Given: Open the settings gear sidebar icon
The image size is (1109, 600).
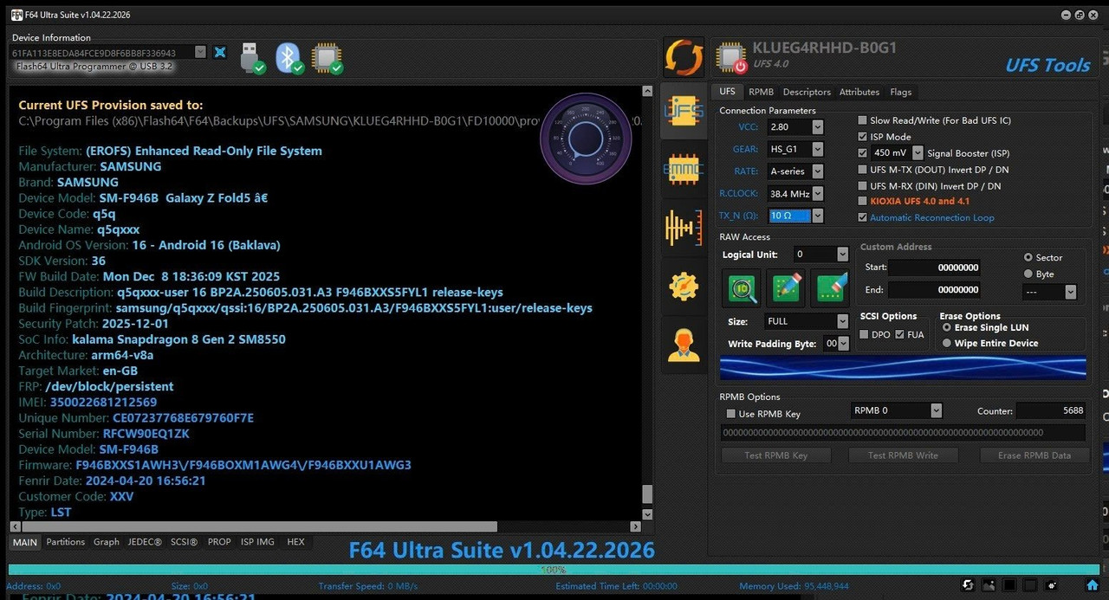Looking at the screenshot, I should coord(684,286).
